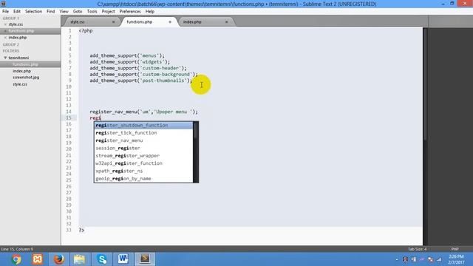The image size is (473, 266).
Task: Close the functions.php tab
Action: 170,22
